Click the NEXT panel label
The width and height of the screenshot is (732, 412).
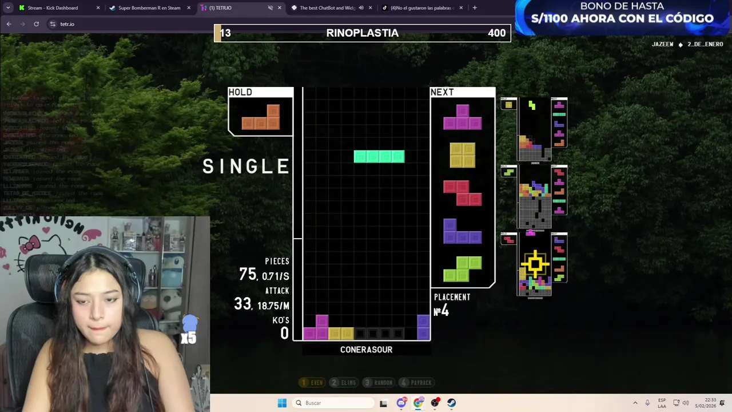(x=442, y=92)
